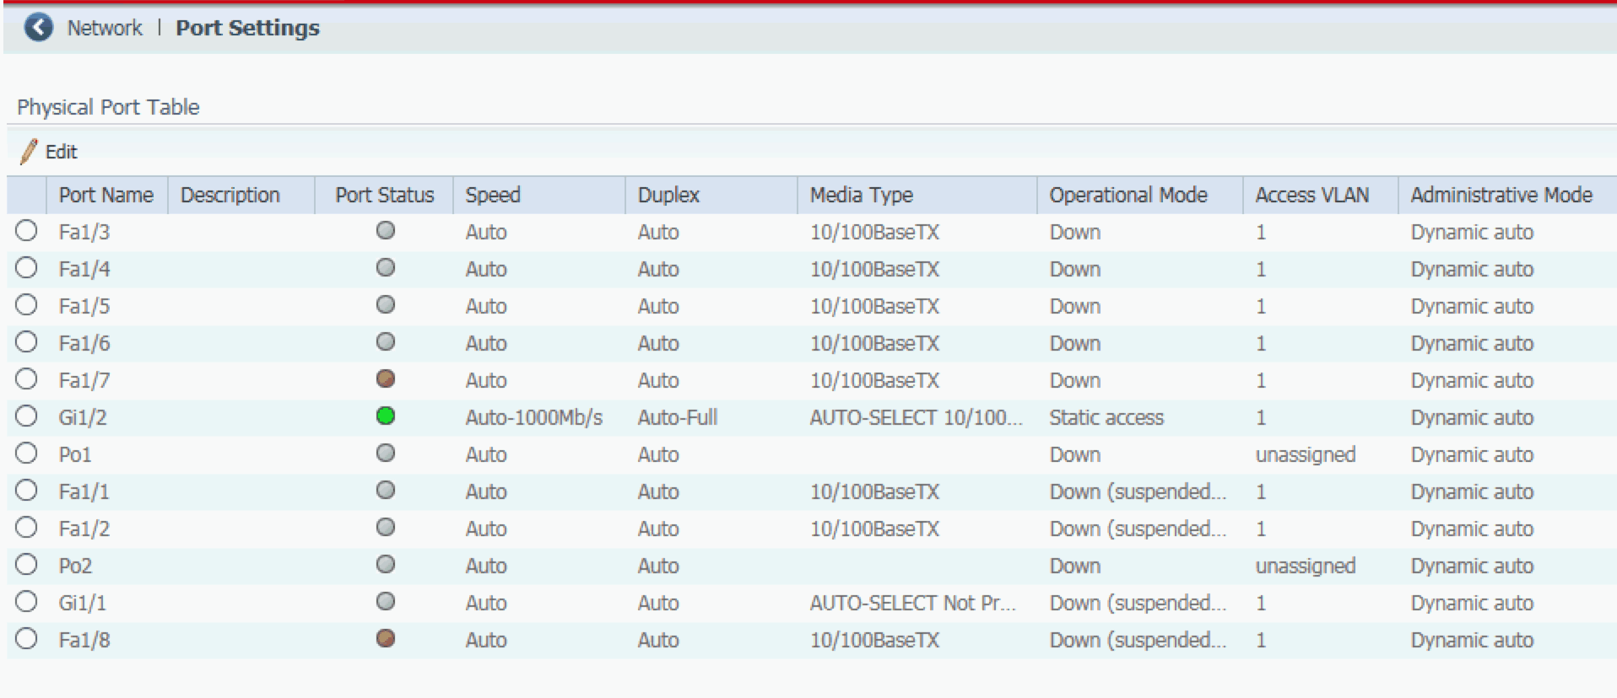The height and width of the screenshot is (698, 1617).
Task: Click the brown status indicator for Fa1/7
Action: pyautogui.click(x=386, y=379)
